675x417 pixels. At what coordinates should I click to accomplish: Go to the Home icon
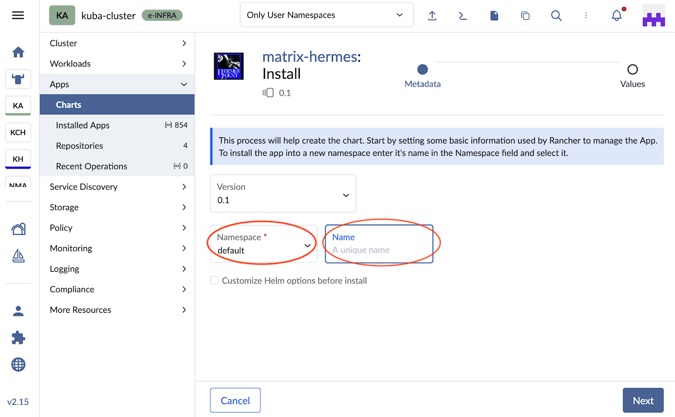click(18, 52)
